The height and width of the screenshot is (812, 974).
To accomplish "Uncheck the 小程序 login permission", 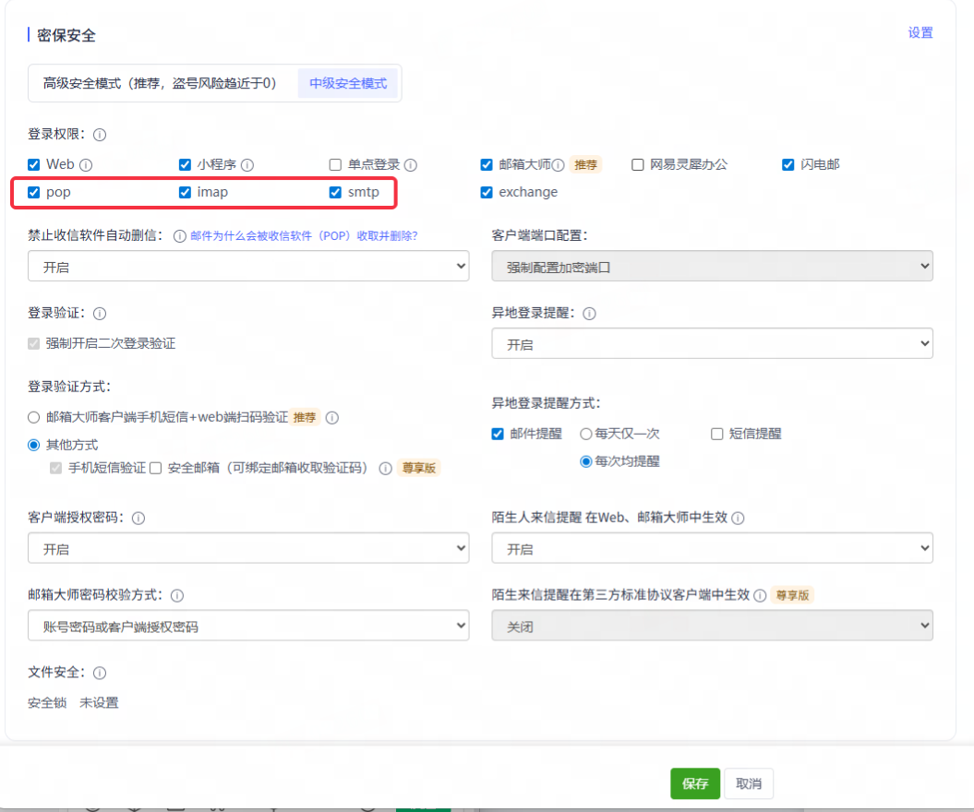I will point(185,164).
